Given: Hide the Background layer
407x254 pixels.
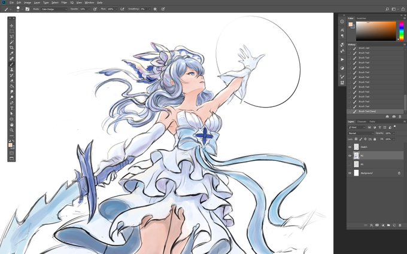Looking at the screenshot, I should (350, 173).
